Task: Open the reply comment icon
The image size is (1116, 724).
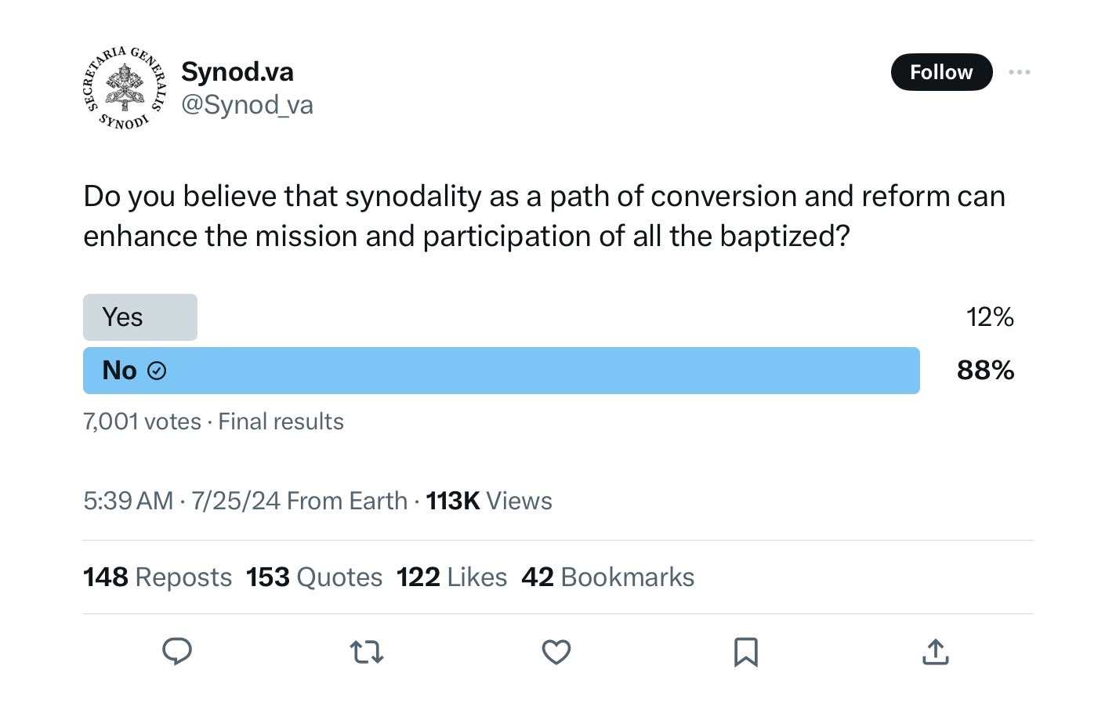Action: coord(177,651)
